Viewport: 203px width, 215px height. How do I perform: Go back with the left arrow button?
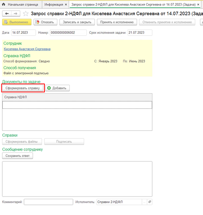pos(7,13)
